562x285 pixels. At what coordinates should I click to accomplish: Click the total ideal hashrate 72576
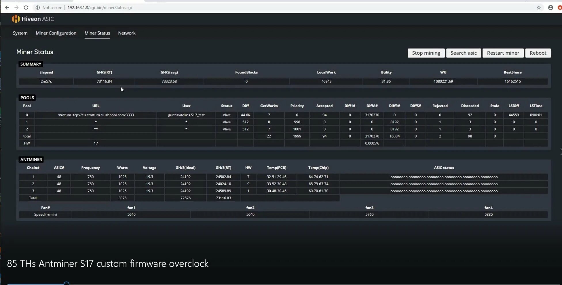[x=185, y=198]
